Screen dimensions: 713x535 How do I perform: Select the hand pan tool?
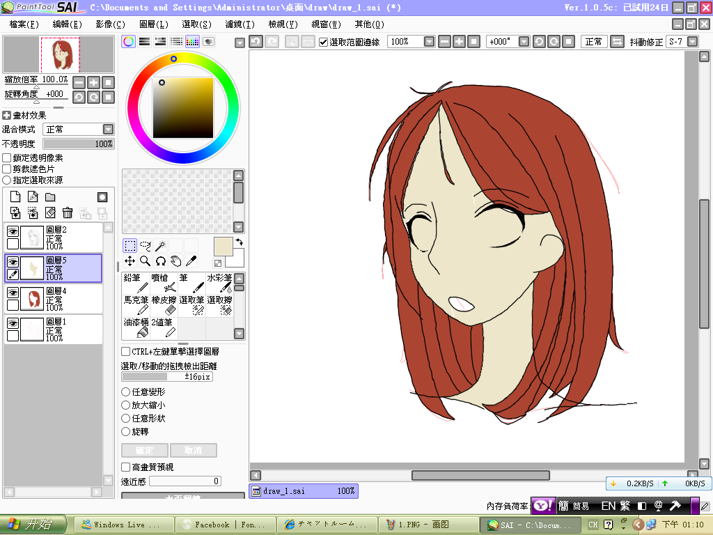pos(176,261)
